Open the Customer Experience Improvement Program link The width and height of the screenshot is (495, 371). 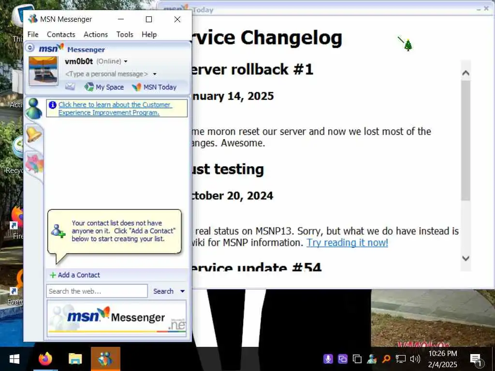coord(115,109)
